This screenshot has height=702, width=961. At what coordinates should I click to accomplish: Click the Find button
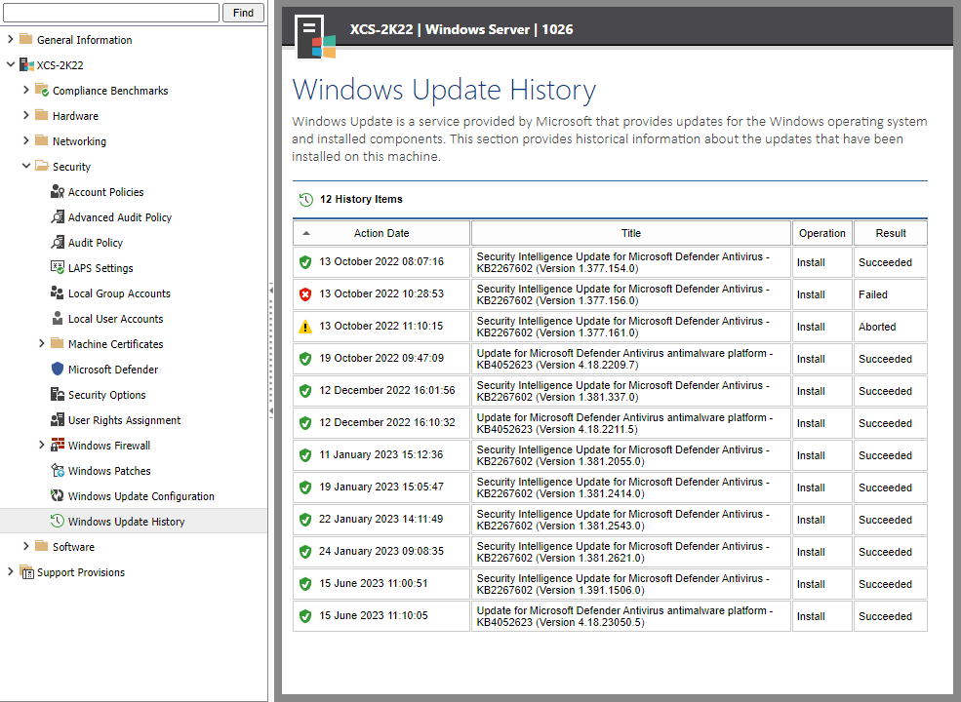pos(243,13)
